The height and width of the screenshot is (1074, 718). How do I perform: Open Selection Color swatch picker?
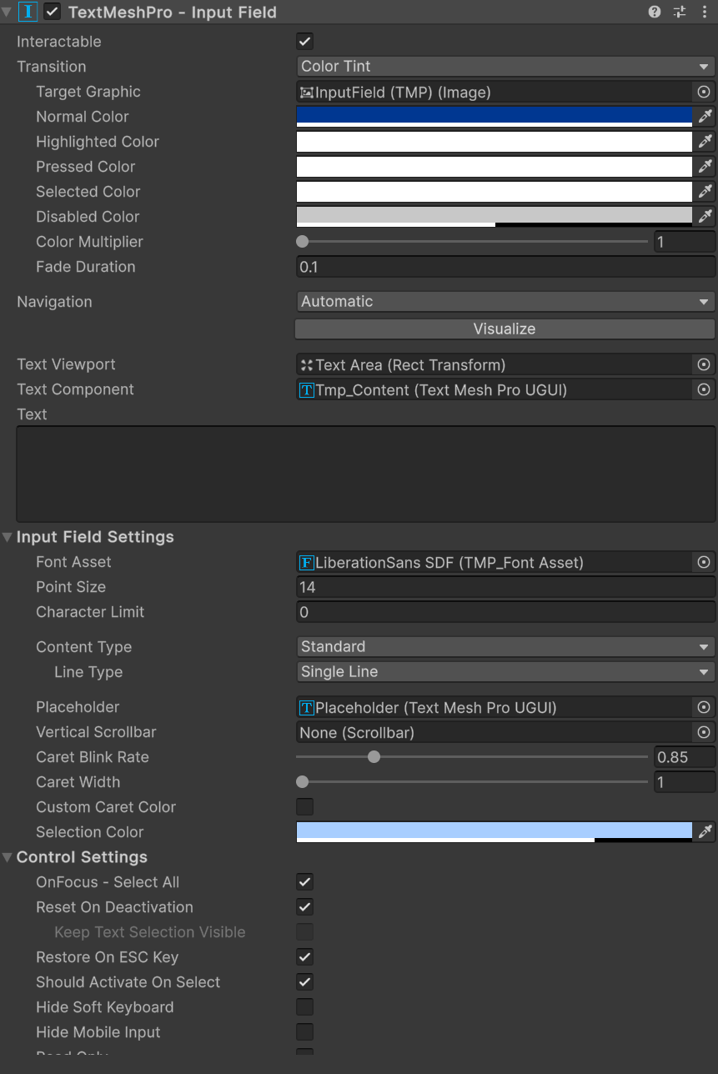click(x=495, y=832)
